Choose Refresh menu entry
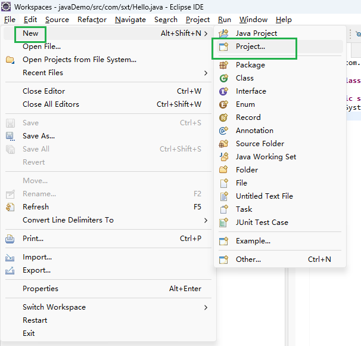This screenshot has width=361, height=346. 108,207
